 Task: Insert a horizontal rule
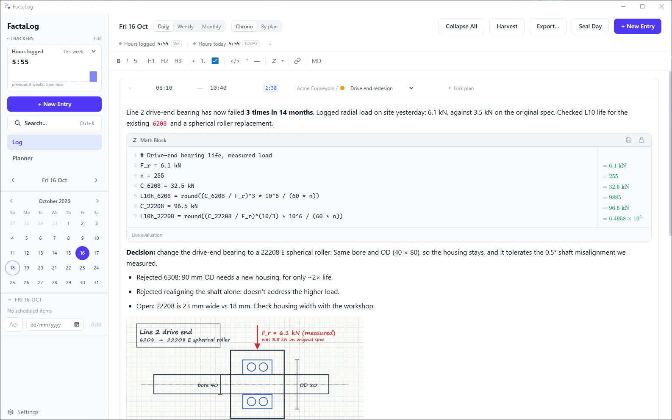tap(257, 61)
